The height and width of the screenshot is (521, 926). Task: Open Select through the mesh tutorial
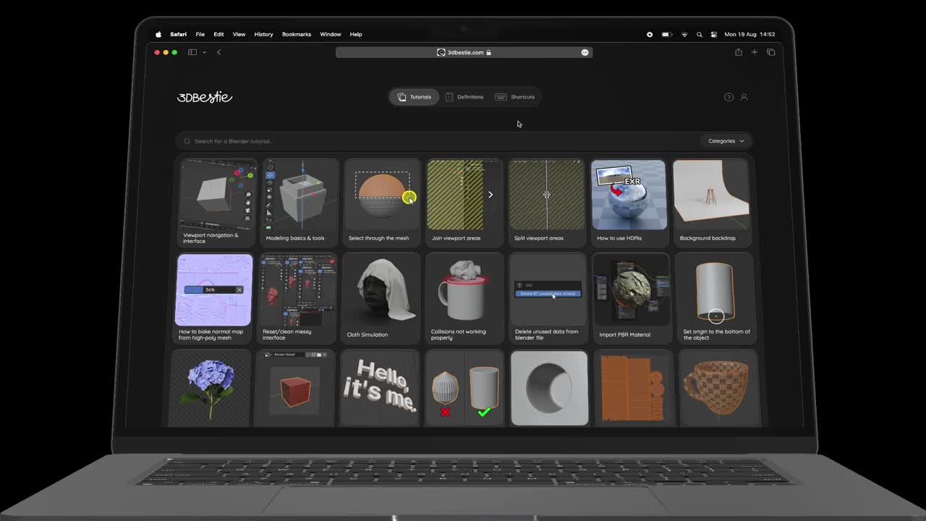(381, 203)
